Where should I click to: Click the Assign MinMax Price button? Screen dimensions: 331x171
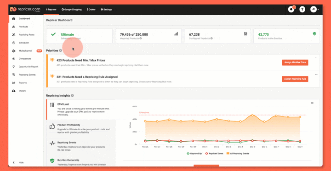295,62
